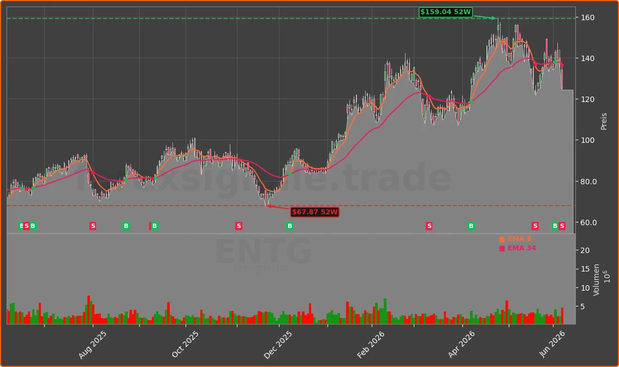Click the 15 volume axis value
The width and height of the screenshot is (619, 367).
(x=585, y=269)
